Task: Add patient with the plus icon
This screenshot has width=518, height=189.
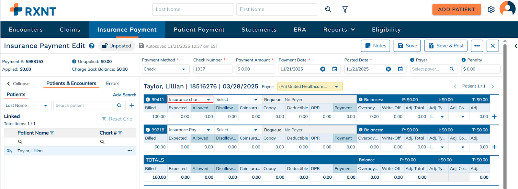Action: click(x=132, y=105)
